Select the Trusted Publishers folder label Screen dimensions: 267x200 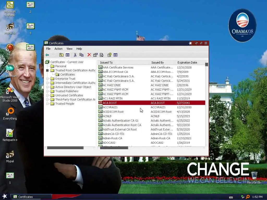tap(67, 91)
